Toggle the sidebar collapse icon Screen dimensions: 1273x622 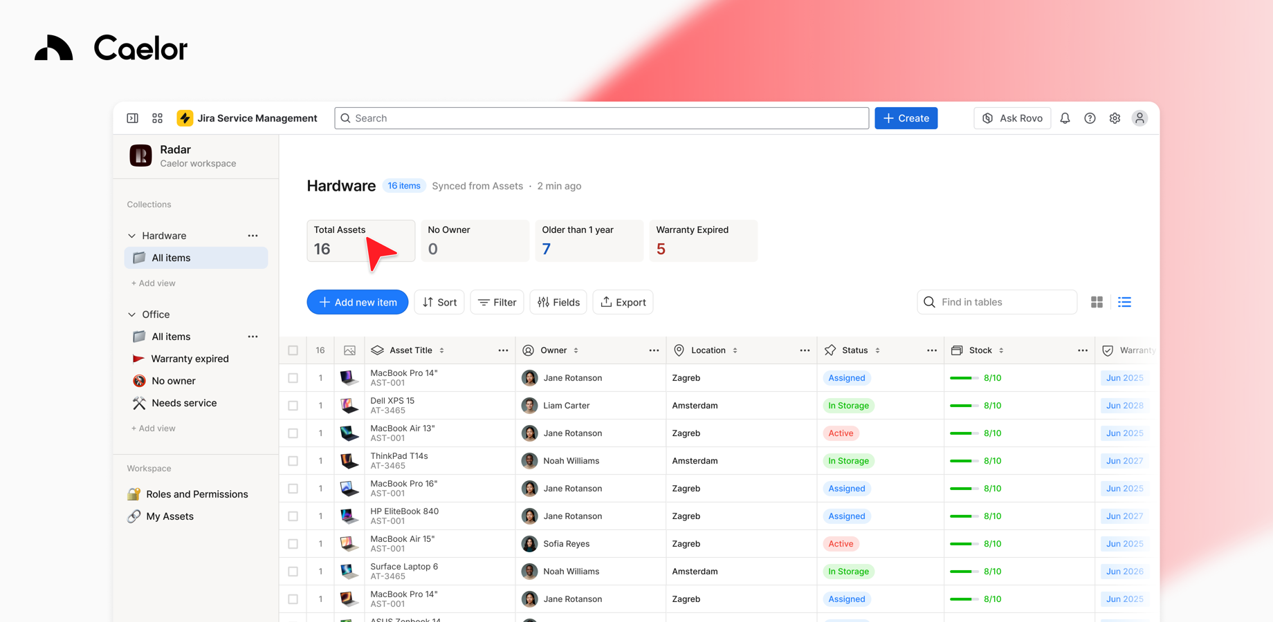tap(132, 118)
